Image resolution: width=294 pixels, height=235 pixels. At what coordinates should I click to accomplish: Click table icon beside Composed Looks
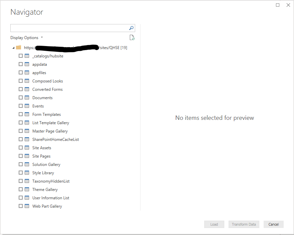tap(27, 81)
